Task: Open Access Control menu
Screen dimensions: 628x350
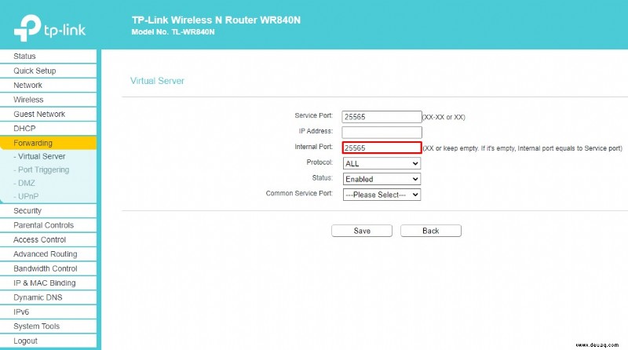Action: pos(48,239)
